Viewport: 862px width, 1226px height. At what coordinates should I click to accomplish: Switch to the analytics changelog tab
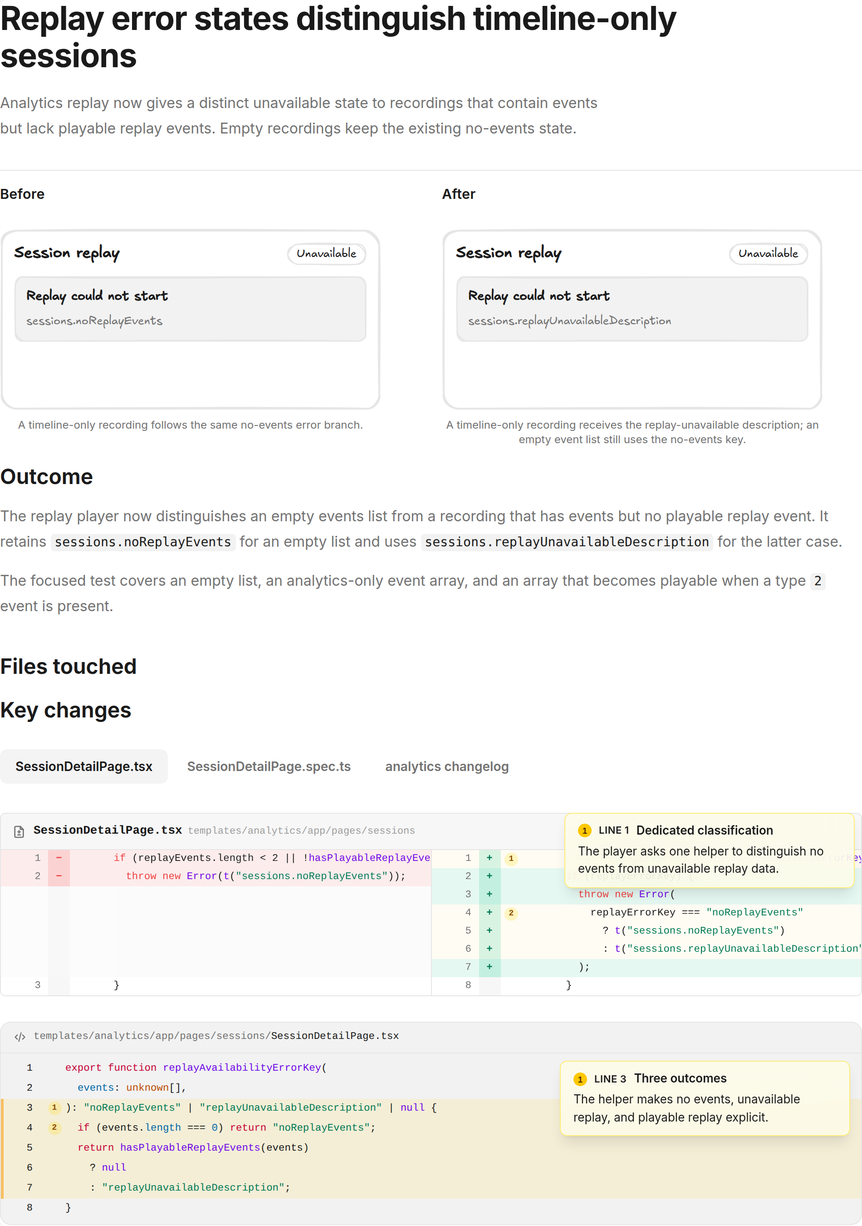(x=447, y=766)
